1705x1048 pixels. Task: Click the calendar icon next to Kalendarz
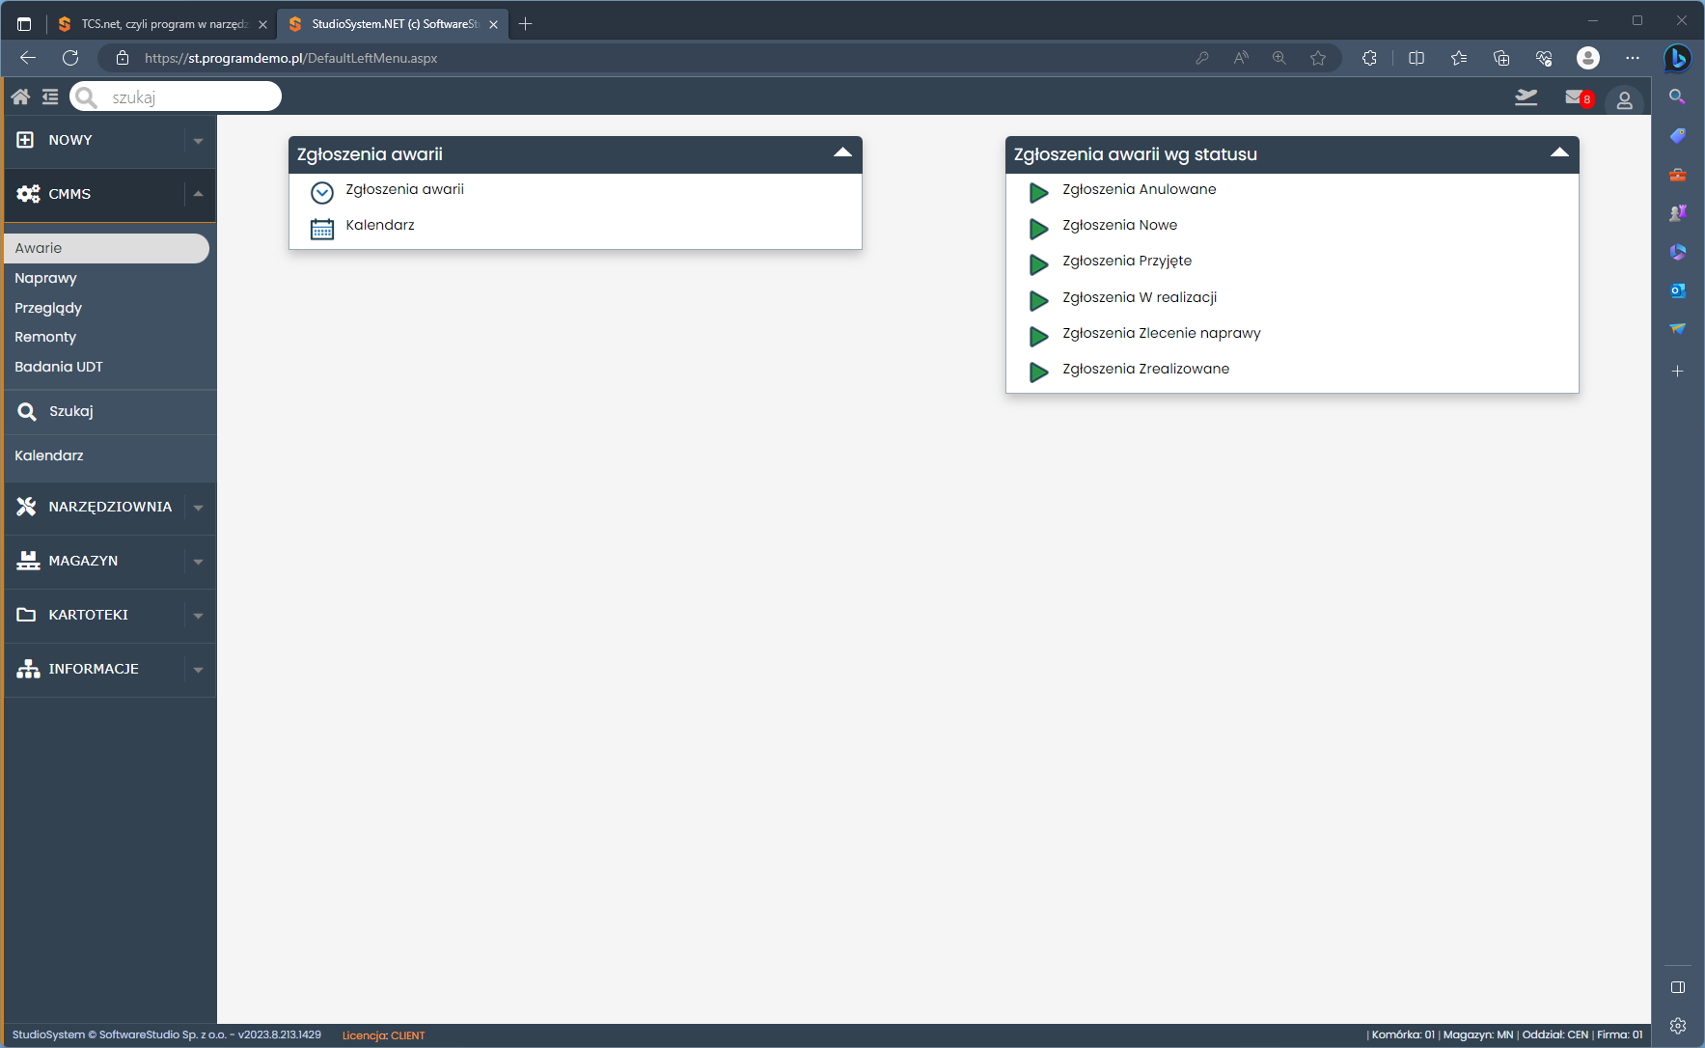click(322, 229)
